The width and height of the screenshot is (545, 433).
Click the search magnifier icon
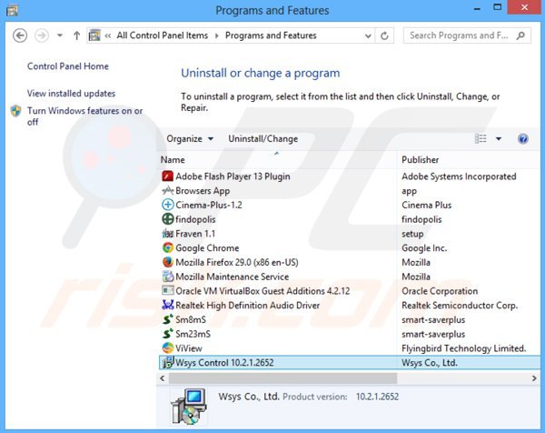point(520,35)
